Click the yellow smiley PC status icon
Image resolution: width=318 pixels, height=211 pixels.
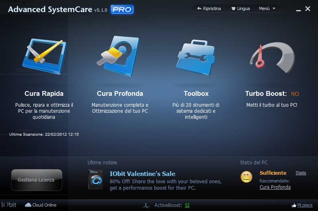point(246,177)
